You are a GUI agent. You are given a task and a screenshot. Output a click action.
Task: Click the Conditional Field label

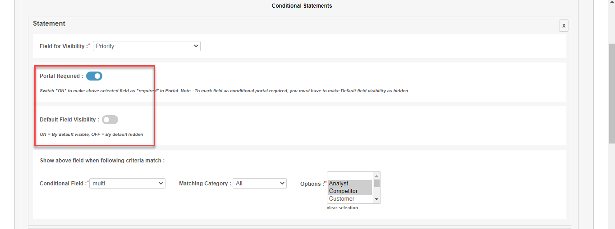pos(62,184)
